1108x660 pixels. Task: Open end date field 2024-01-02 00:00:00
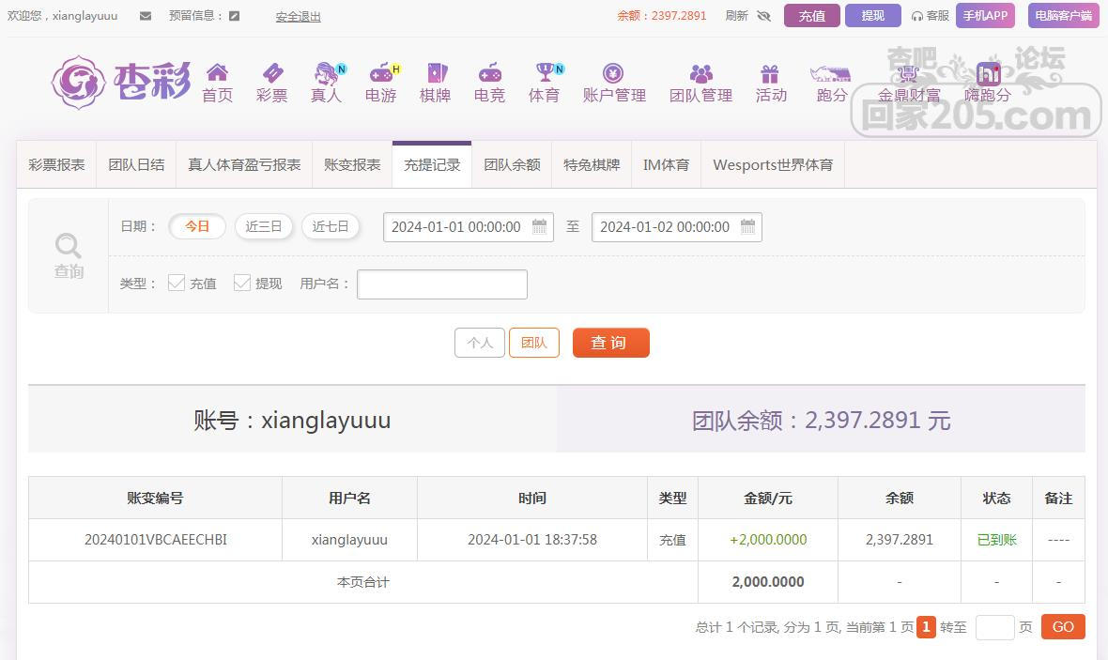[x=677, y=227]
